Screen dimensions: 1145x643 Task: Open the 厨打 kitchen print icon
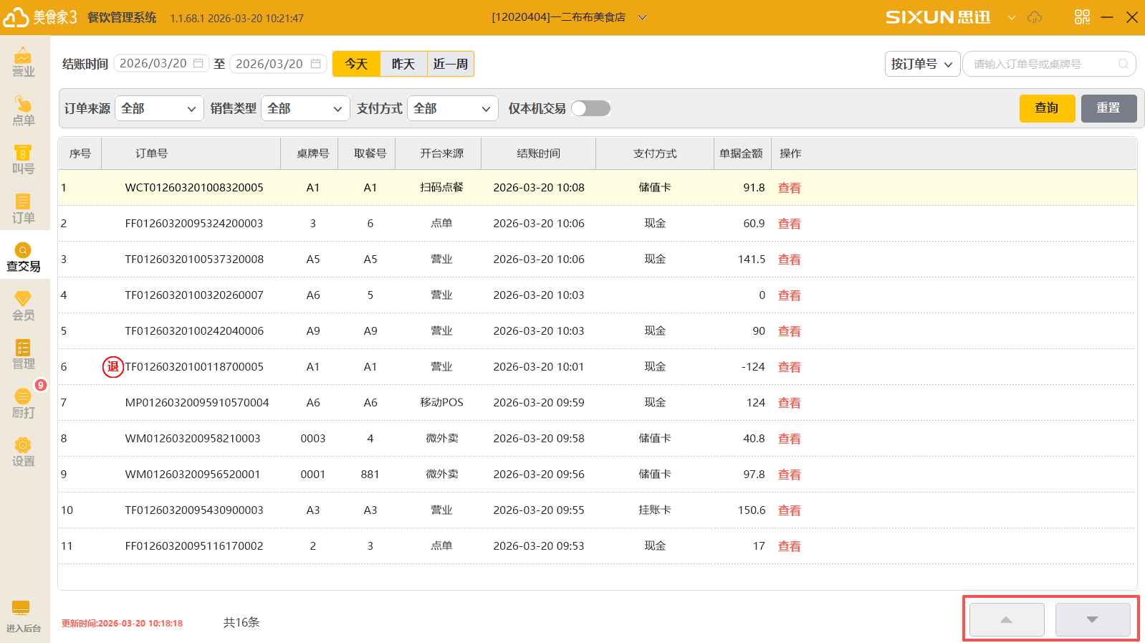coord(23,403)
